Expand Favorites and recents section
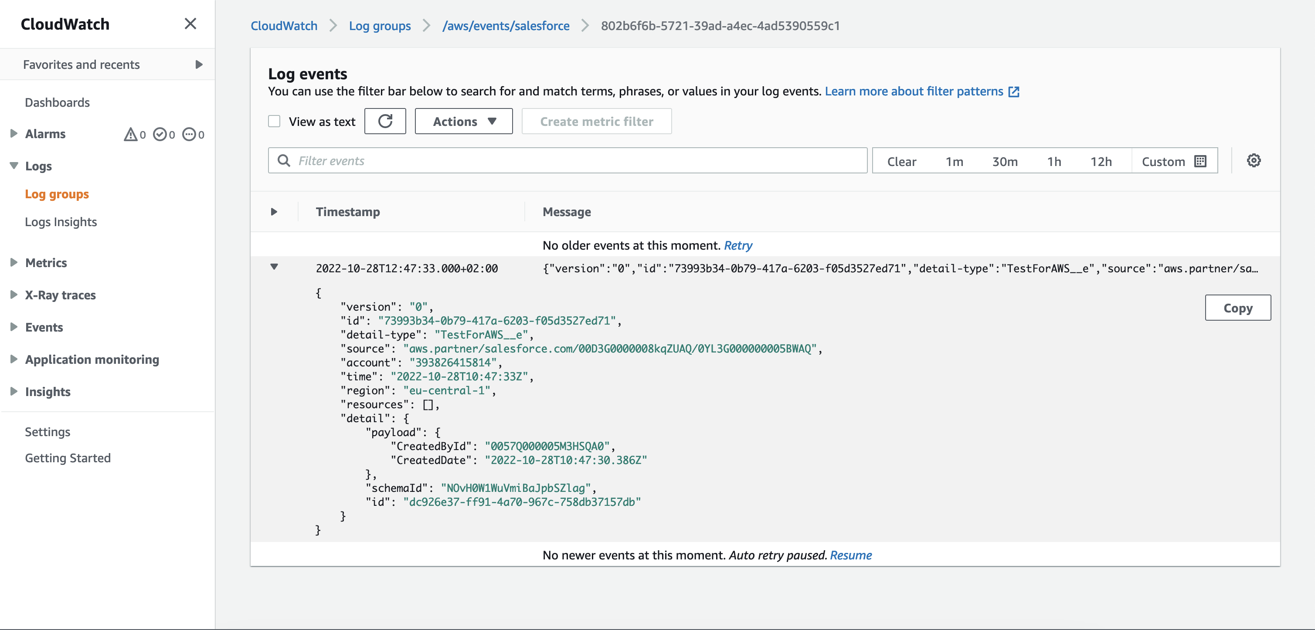The height and width of the screenshot is (630, 1315). coord(199,65)
